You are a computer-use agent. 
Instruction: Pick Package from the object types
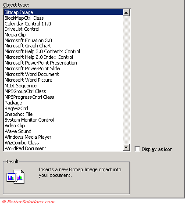coord(63,103)
